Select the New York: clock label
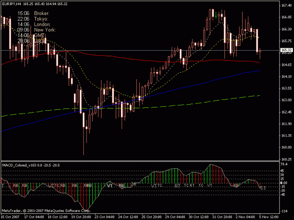 pos(45,30)
